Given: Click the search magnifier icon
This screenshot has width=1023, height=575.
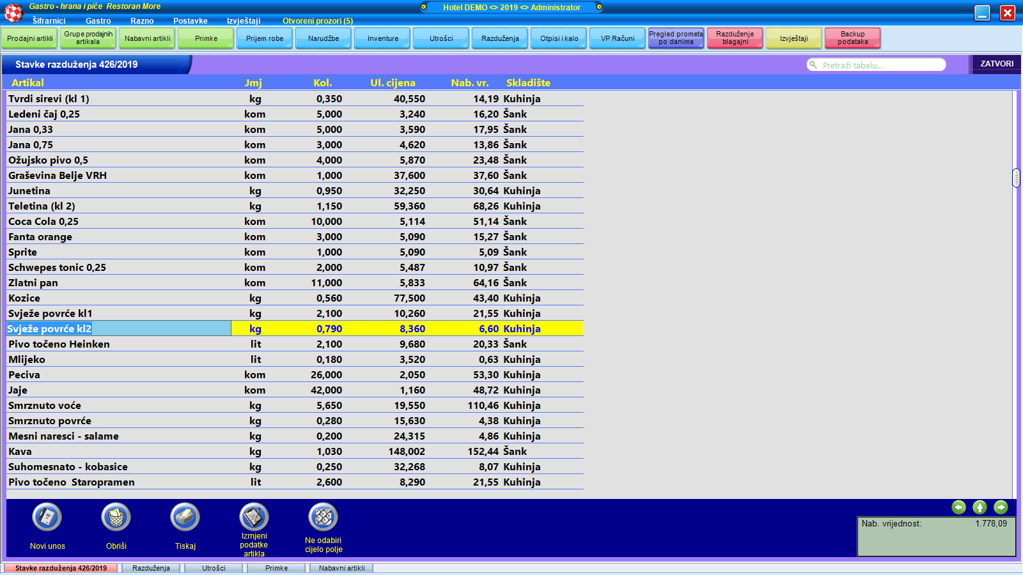Looking at the screenshot, I should (813, 65).
